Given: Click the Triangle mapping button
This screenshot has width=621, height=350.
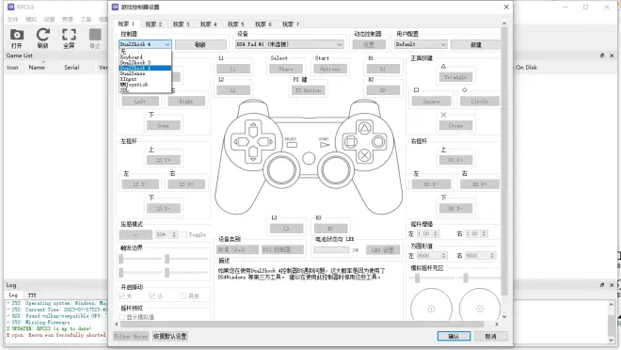Looking at the screenshot, I should pos(455,77).
